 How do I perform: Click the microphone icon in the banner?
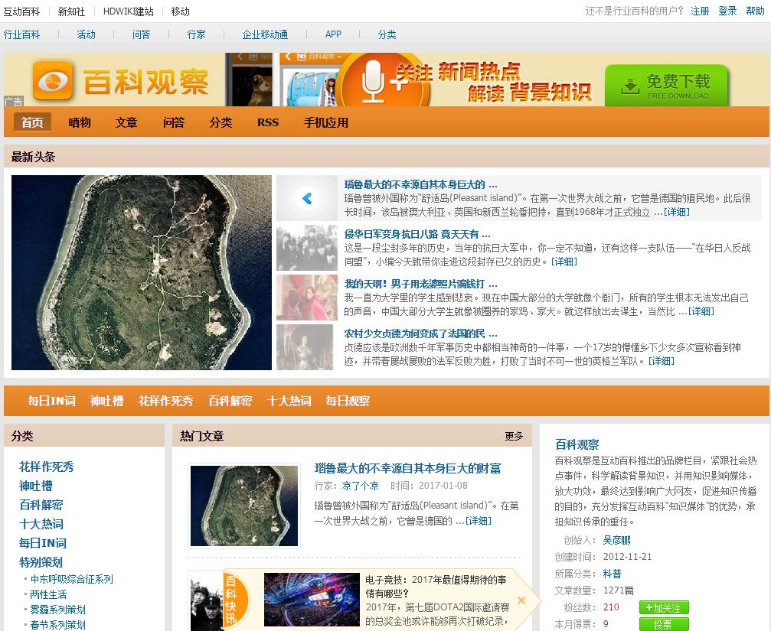click(x=373, y=81)
